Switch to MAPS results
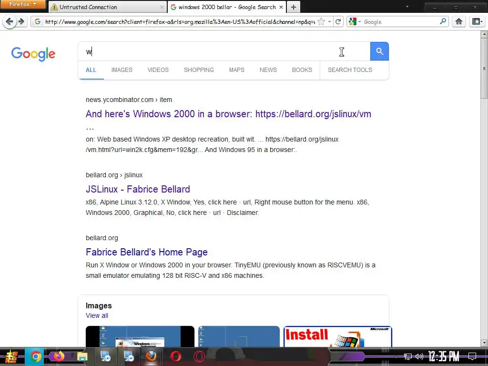The image size is (488, 366). coord(237,70)
